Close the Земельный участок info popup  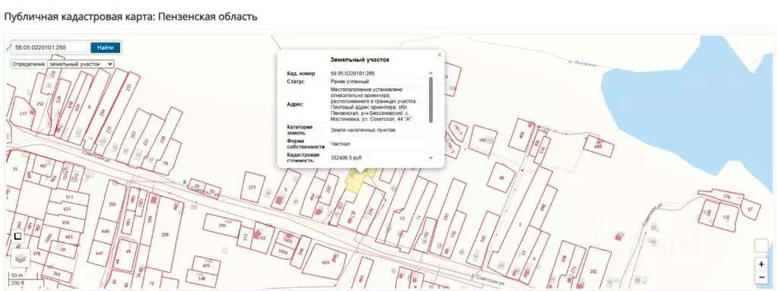[439, 55]
